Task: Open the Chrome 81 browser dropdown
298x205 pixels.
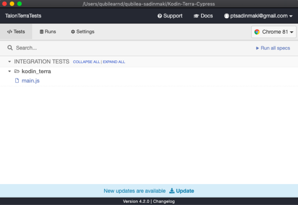Action: tap(274, 32)
